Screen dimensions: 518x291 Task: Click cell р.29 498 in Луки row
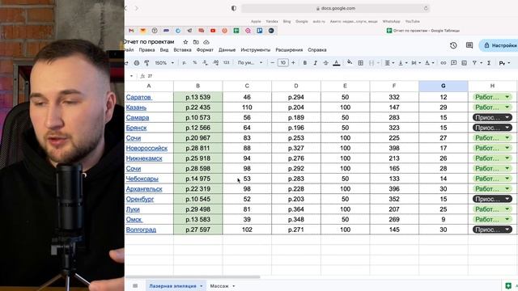(197, 209)
